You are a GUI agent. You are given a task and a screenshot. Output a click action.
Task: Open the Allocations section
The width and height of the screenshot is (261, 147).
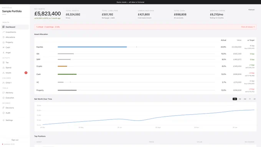click(x=15, y=37)
